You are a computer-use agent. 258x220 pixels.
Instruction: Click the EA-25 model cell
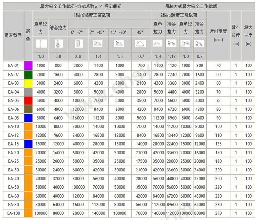tap(13, 161)
